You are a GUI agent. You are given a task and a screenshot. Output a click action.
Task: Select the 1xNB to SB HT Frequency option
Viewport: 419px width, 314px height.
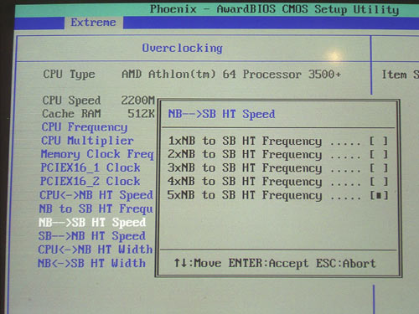[x=278, y=141]
